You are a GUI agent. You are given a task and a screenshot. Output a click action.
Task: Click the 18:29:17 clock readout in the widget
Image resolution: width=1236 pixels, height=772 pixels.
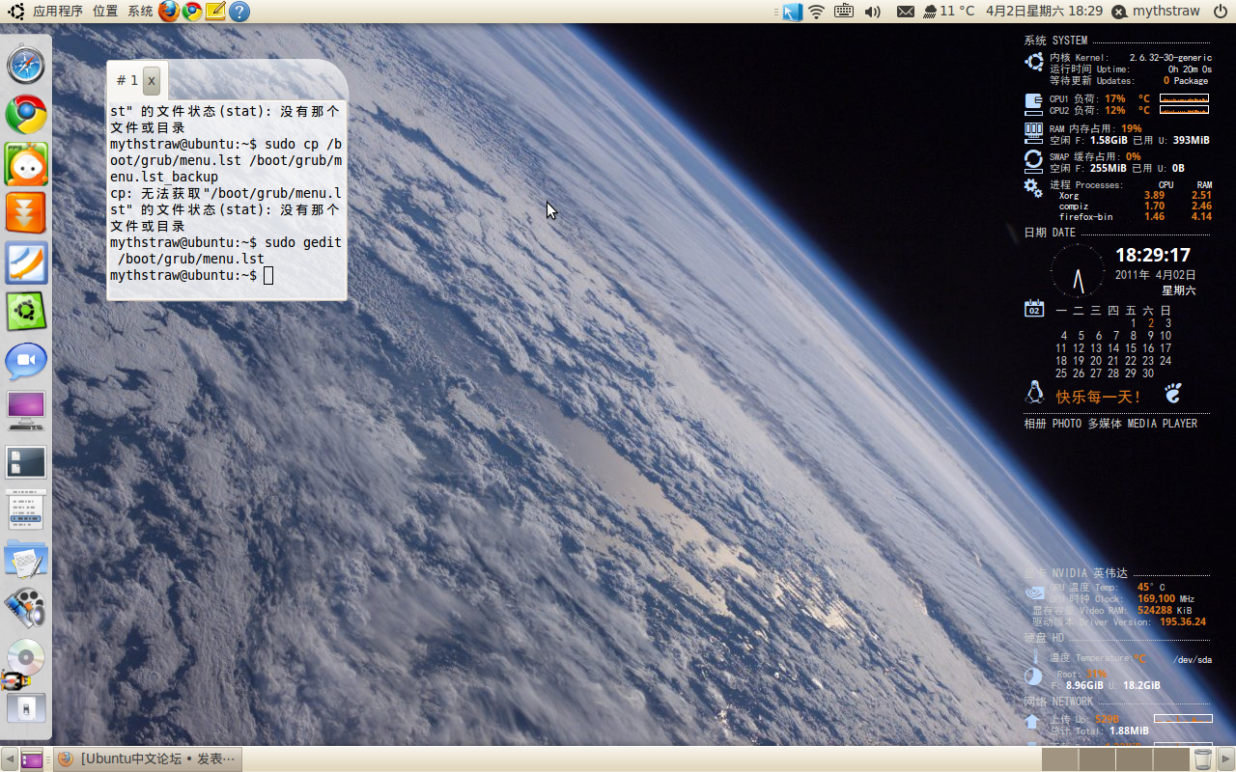click(1153, 255)
